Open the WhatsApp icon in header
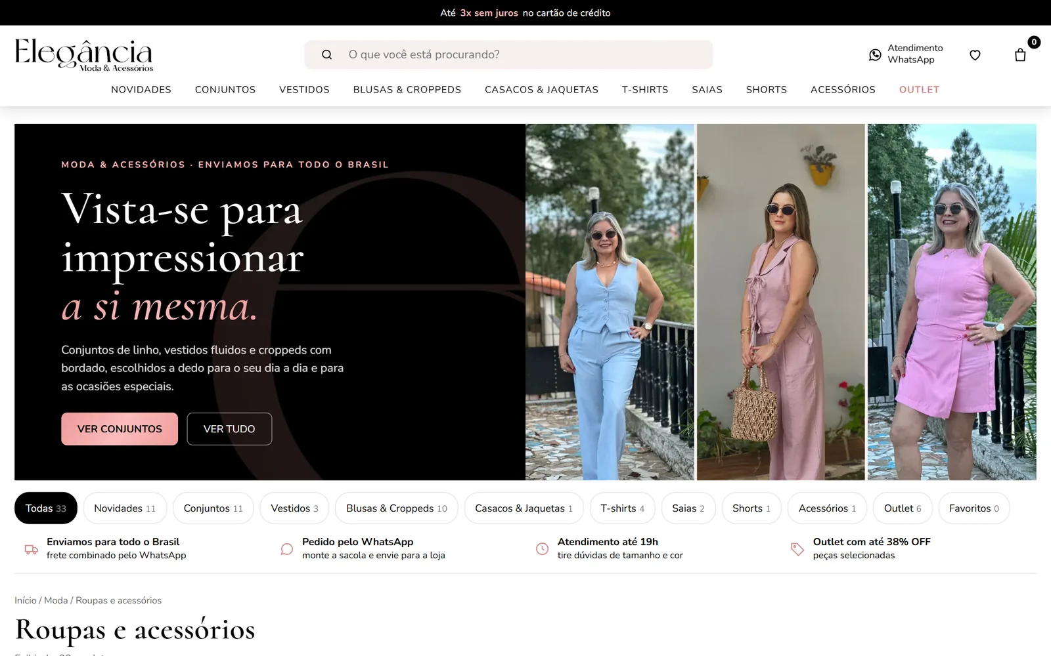 (x=875, y=54)
